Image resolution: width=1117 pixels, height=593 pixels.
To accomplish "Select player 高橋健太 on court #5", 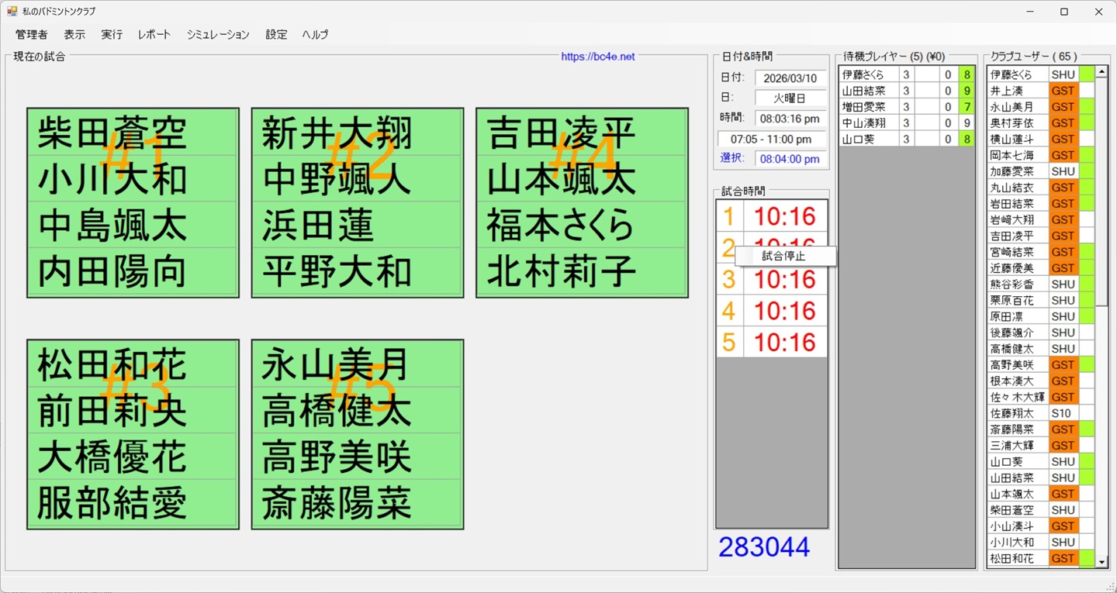I will point(358,410).
